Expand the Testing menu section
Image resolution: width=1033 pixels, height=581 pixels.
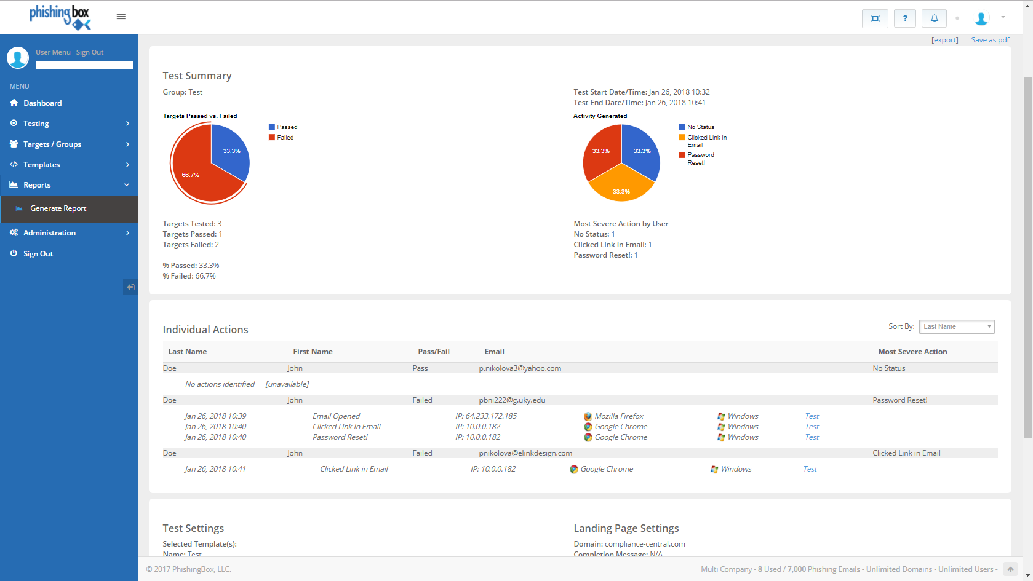coord(69,124)
